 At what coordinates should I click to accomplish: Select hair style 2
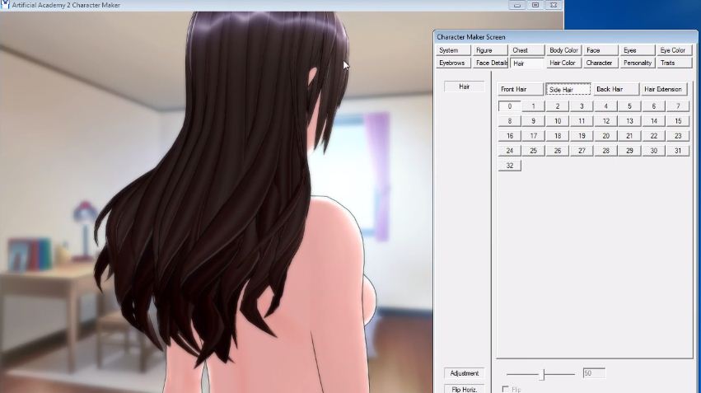[558, 106]
